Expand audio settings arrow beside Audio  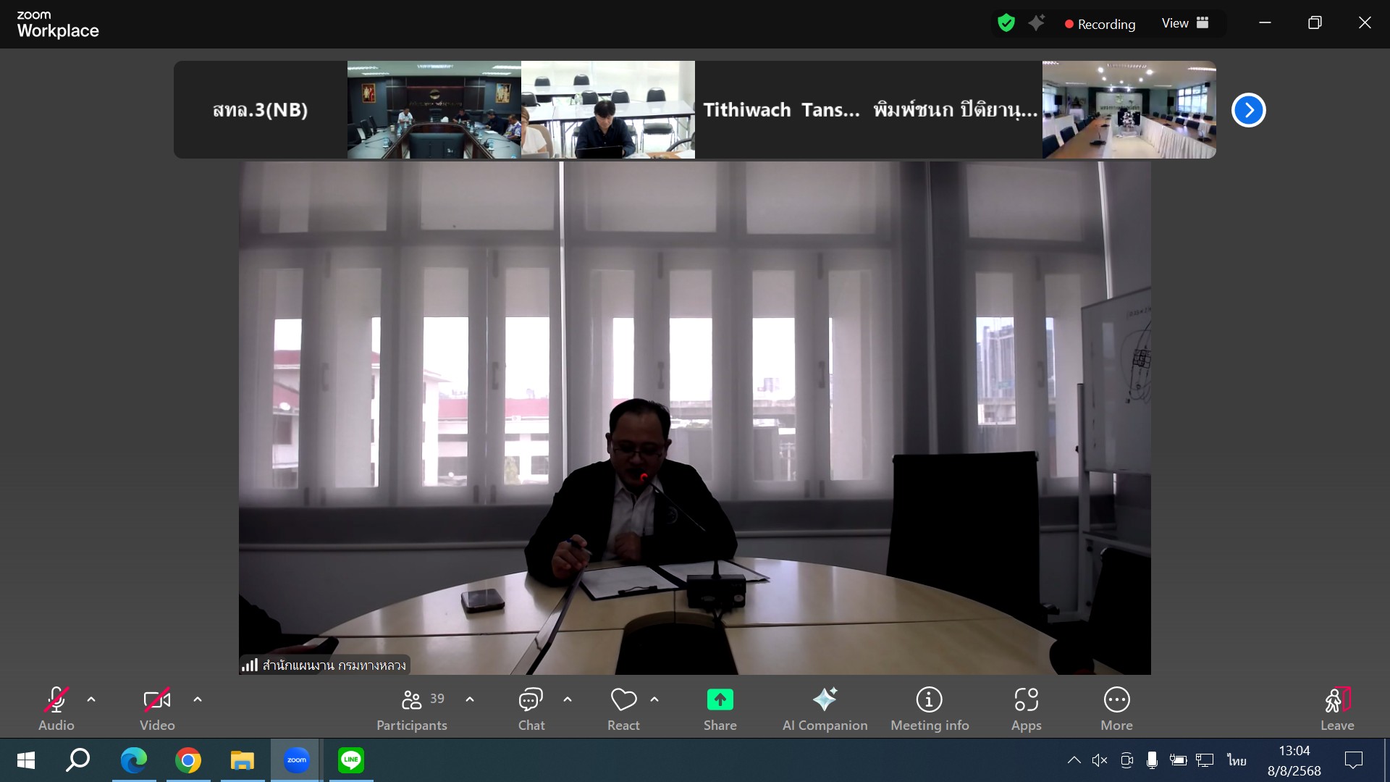(91, 699)
